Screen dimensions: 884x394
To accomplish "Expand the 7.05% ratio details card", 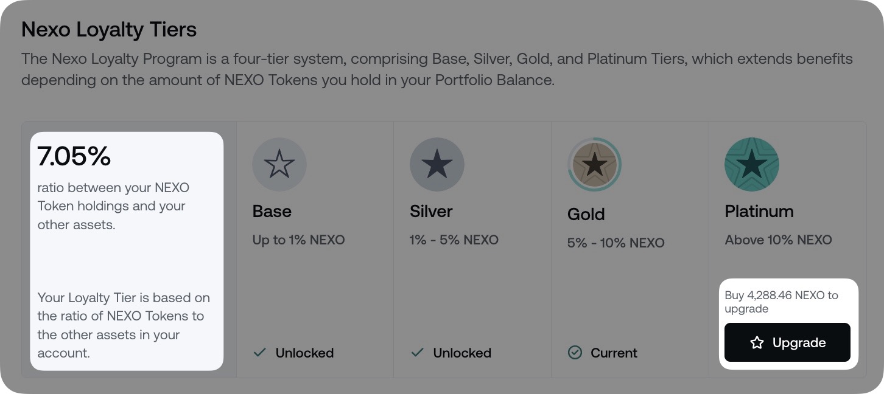I will pyautogui.click(x=127, y=251).
